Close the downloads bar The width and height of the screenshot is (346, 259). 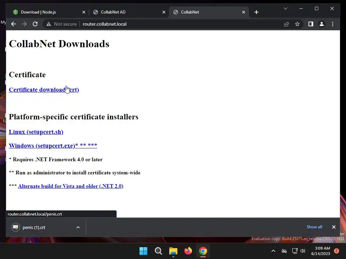(333, 227)
